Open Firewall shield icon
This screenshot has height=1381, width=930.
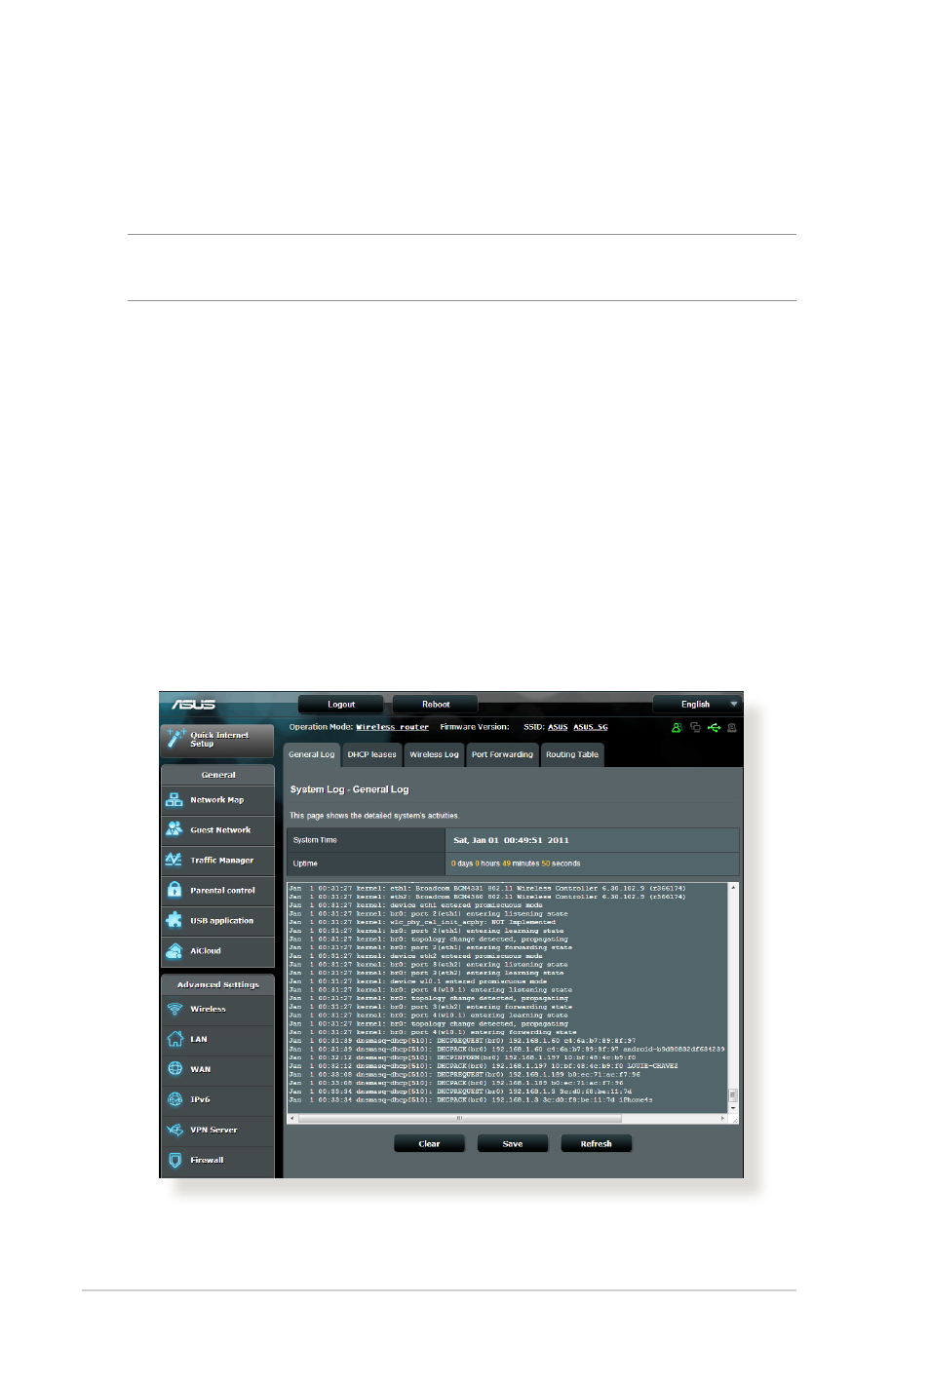174,1160
